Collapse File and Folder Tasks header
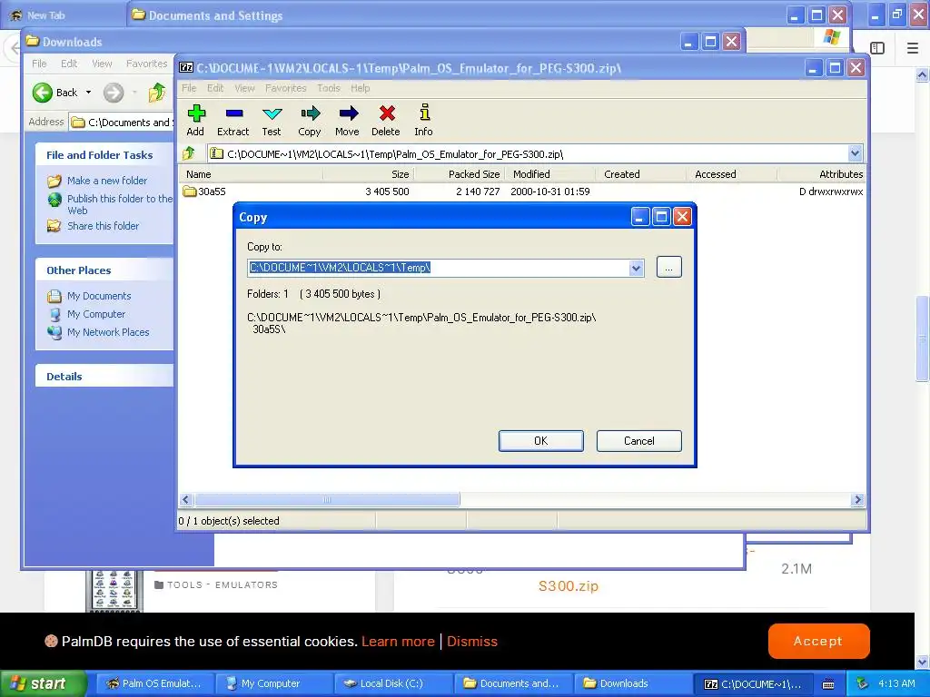 [x=104, y=155]
